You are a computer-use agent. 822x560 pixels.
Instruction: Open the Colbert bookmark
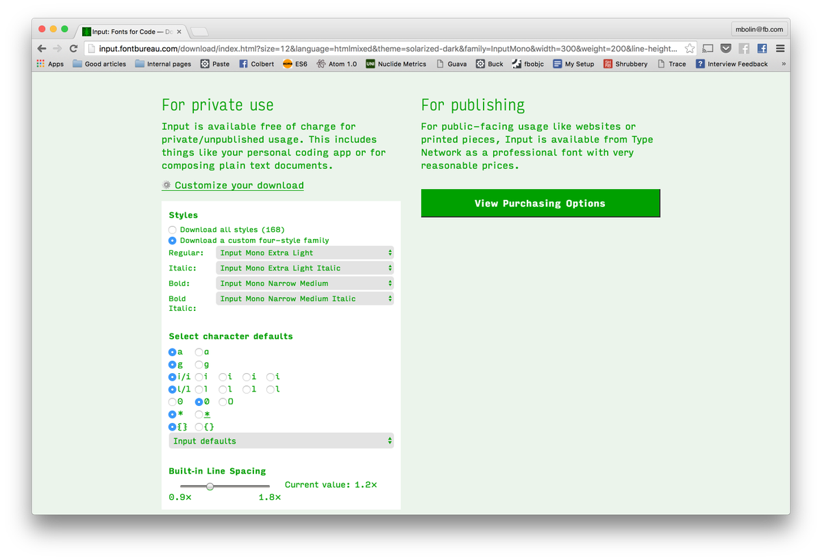click(x=257, y=64)
